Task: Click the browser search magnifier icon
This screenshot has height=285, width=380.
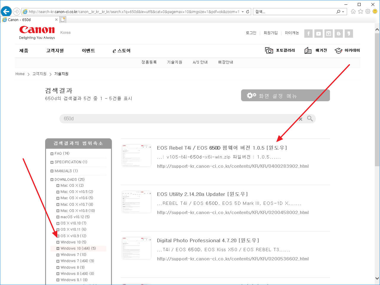Action: (x=338, y=12)
